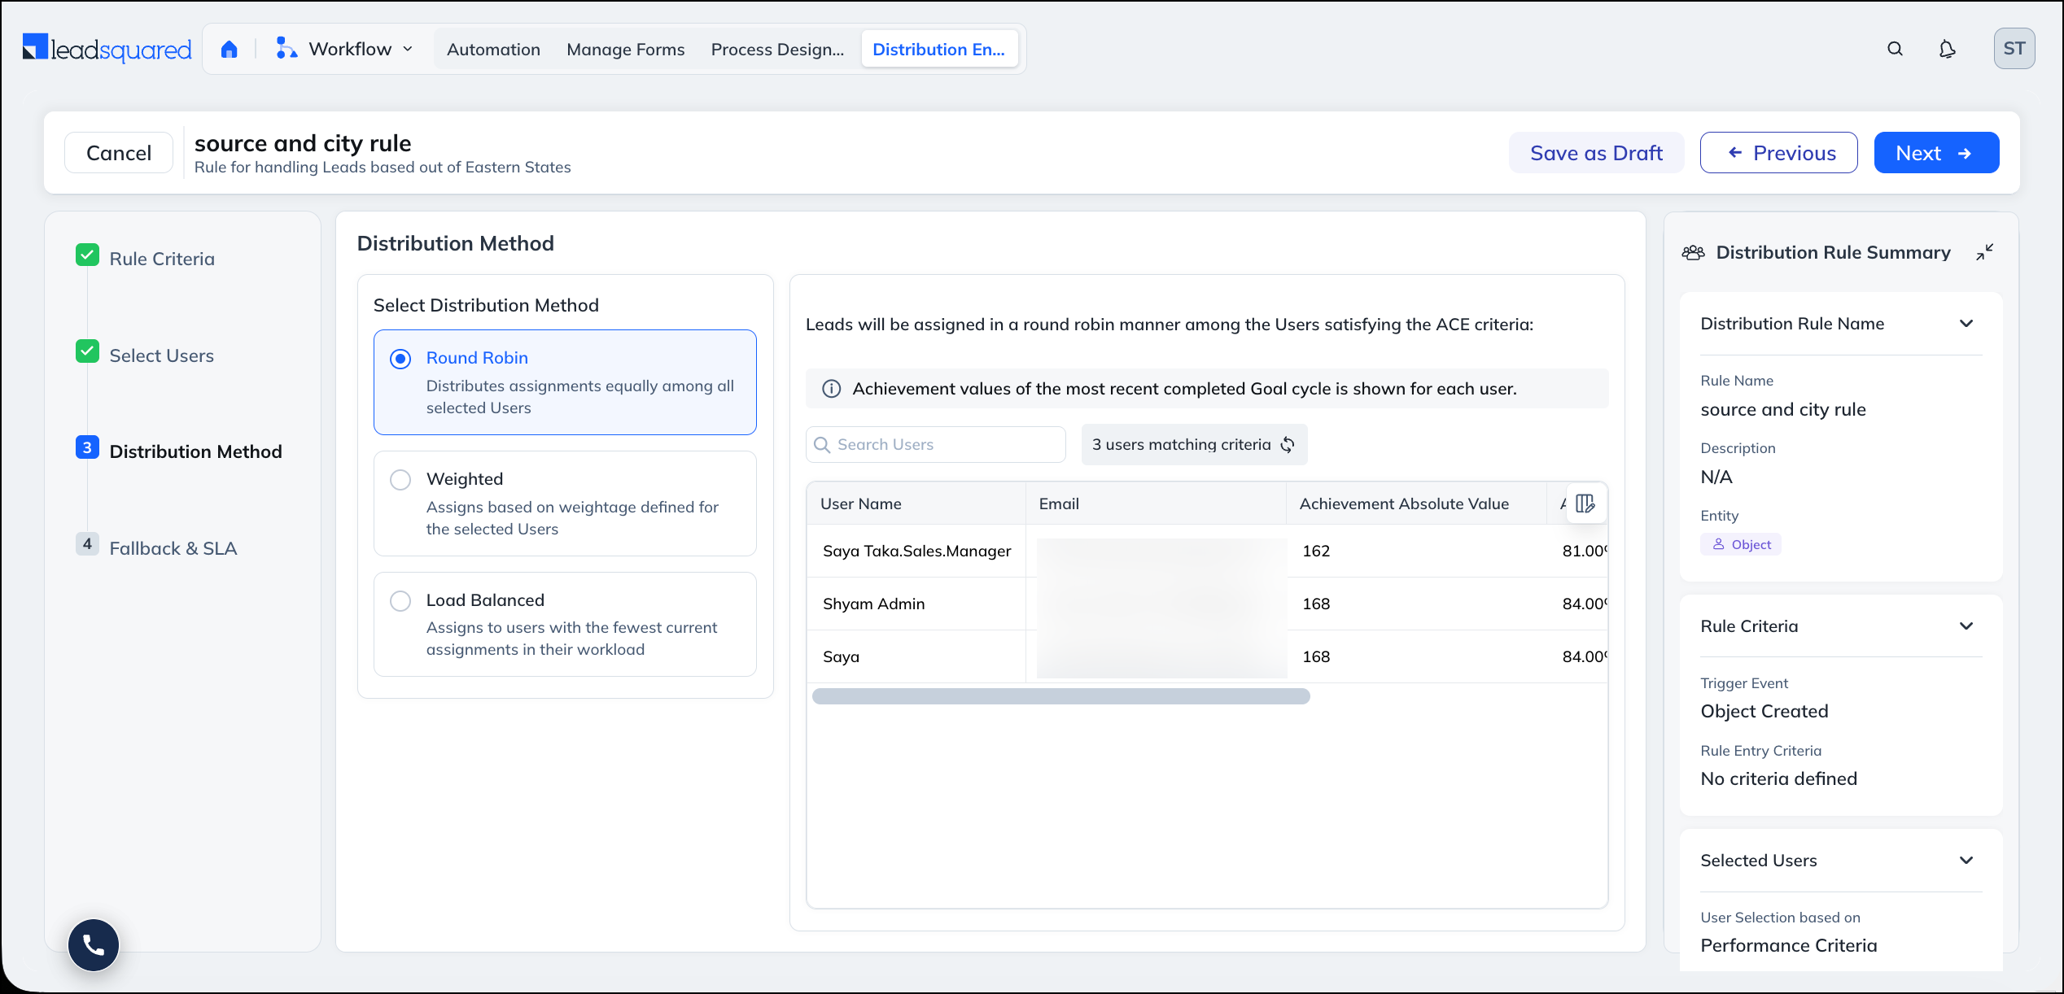Refresh the users matching criteria count

tap(1288, 445)
